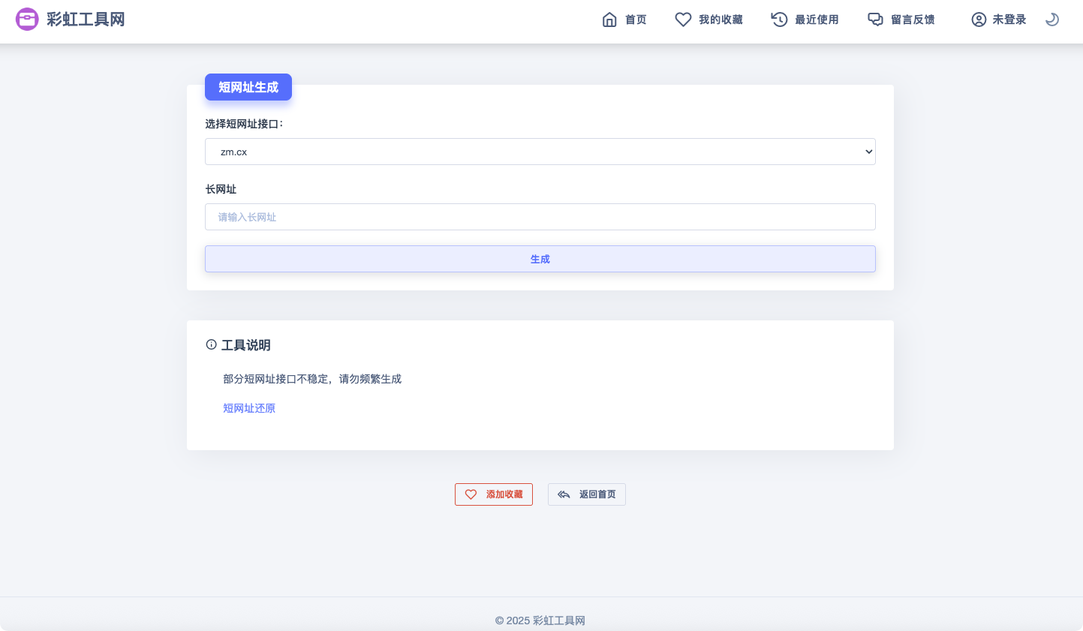Click the heart icon in 添加收藏 button
The width and height of the screenshot is (1083, 631).
tap(471, 494)
